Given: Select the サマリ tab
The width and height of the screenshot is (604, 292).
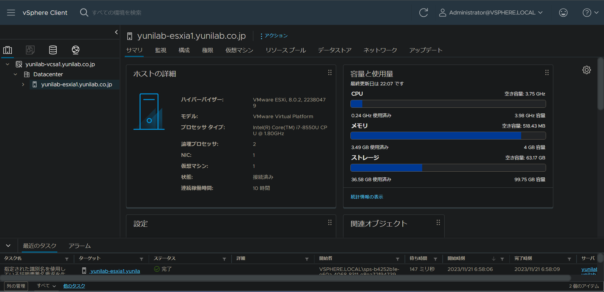Looking at the screenshot, I should [134, 50].
